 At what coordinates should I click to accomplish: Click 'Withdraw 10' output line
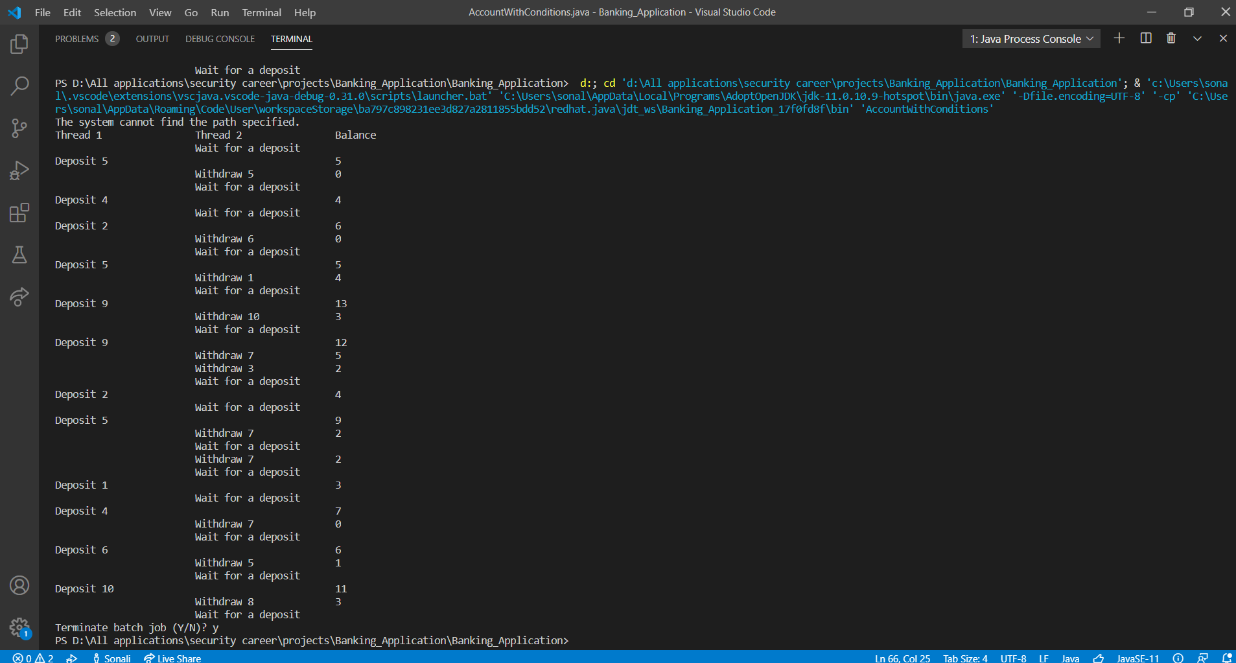[x=227, y=316]
